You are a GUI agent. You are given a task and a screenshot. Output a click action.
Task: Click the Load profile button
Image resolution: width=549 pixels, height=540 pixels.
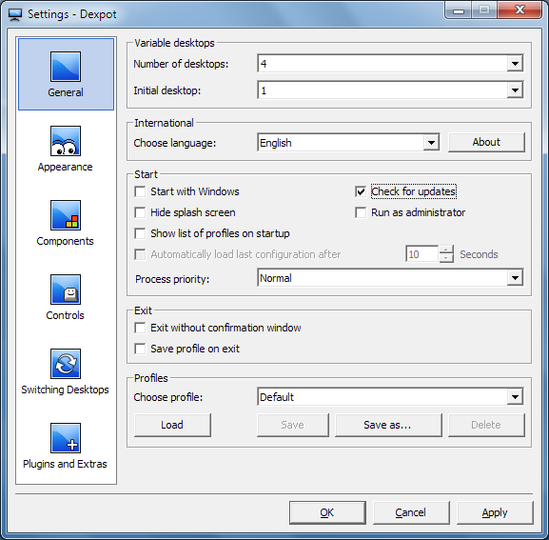click(x=172, y=425)
